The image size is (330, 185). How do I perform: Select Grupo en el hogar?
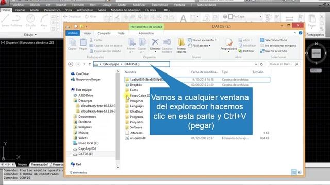(86, 79)
